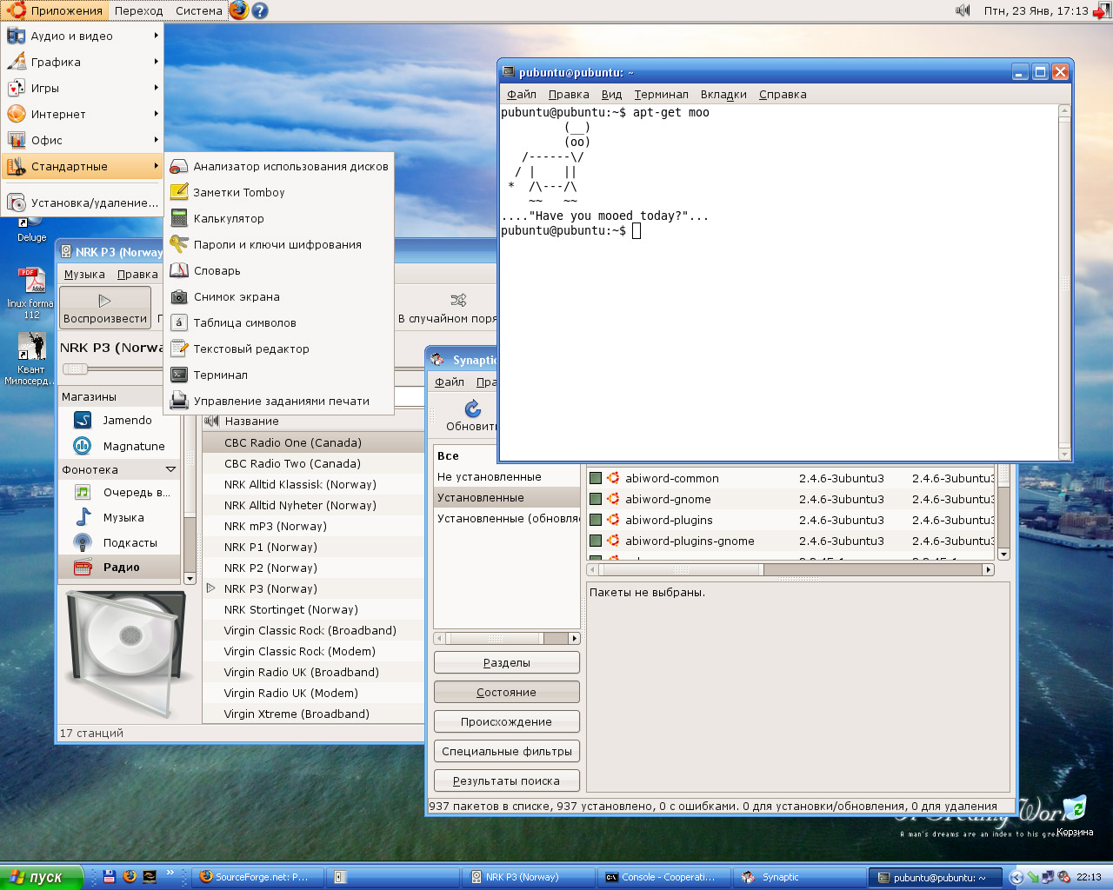Screen dimensions: 1113x890
Task: Toggle status box for abiword-common package
Action: (x=596, y=478)
